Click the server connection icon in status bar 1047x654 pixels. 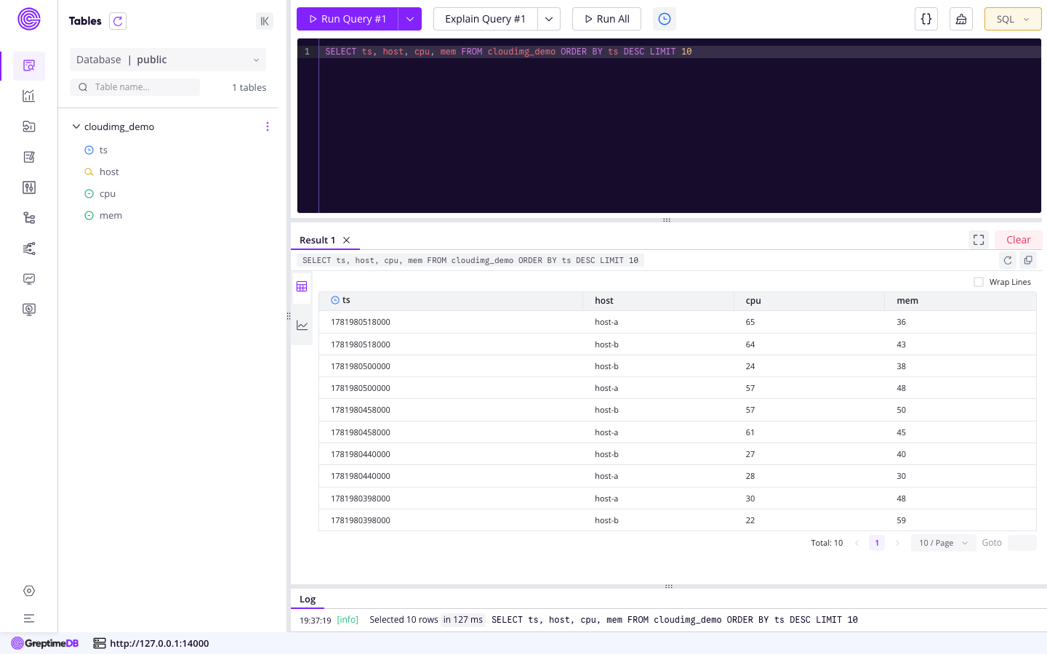(100, 643)
